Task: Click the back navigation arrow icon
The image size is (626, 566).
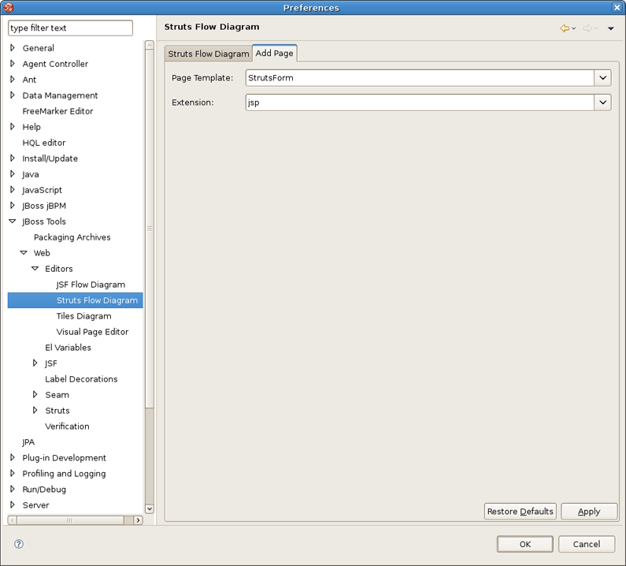Action: (x=565, y=28)
